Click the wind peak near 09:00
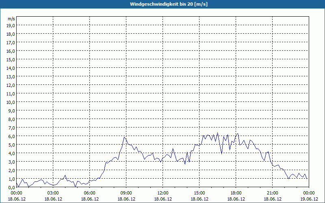The width and height of the screenshot is (325, 203). coord(124,137)
